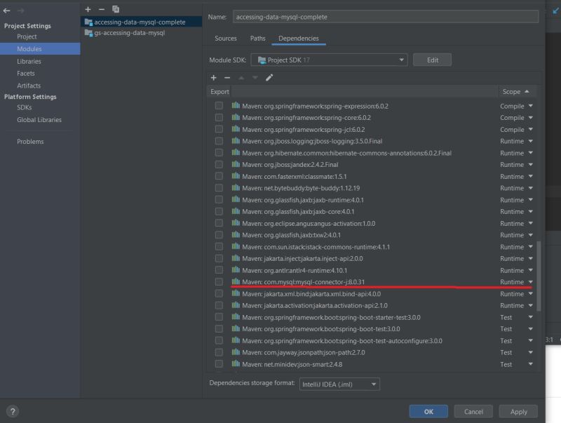Viewport: 561px width, 423px height.
Task: Click the copy module icon
Action: 116,9
